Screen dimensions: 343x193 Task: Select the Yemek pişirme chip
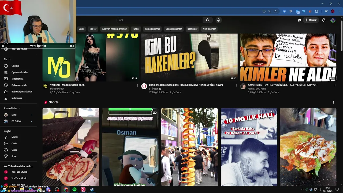coord(152,29)
